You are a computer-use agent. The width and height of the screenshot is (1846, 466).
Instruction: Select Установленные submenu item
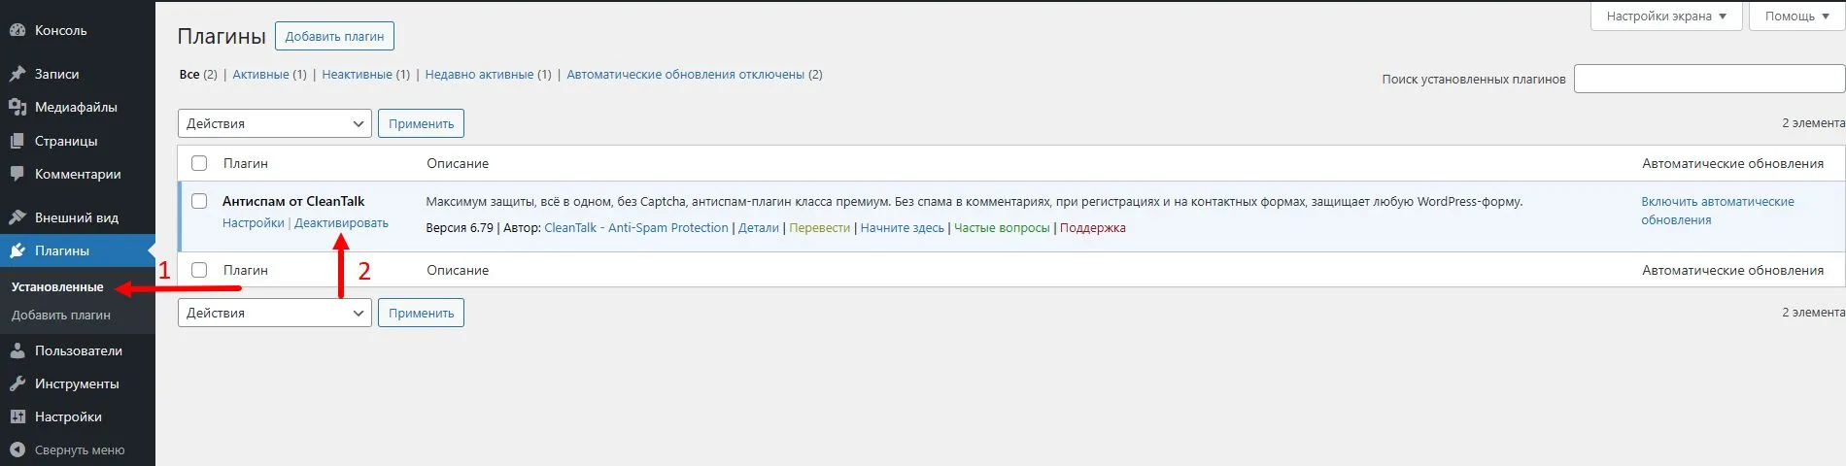[57, 287]
